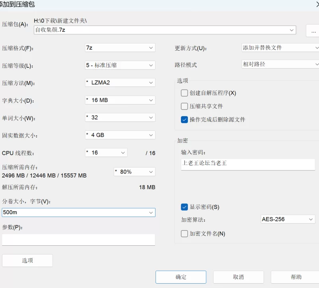Click the 取消 cancel button

(x=238, y=277)
